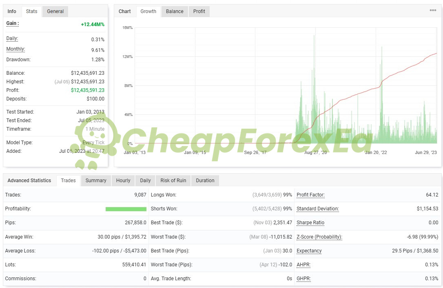443x288 pixels.
Task: Click the Trades count 9,087
Action: point(140,194)
